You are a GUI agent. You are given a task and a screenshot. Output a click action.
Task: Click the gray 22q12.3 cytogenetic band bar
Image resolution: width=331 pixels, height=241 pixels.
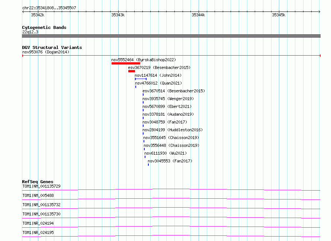tap(171, 36)
